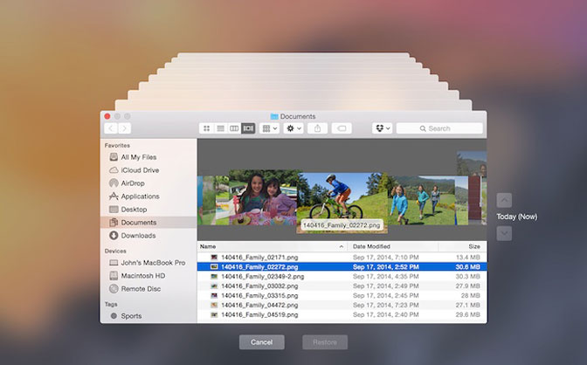
Task: Click the 13.4 MB size cell
Action: 468,258
